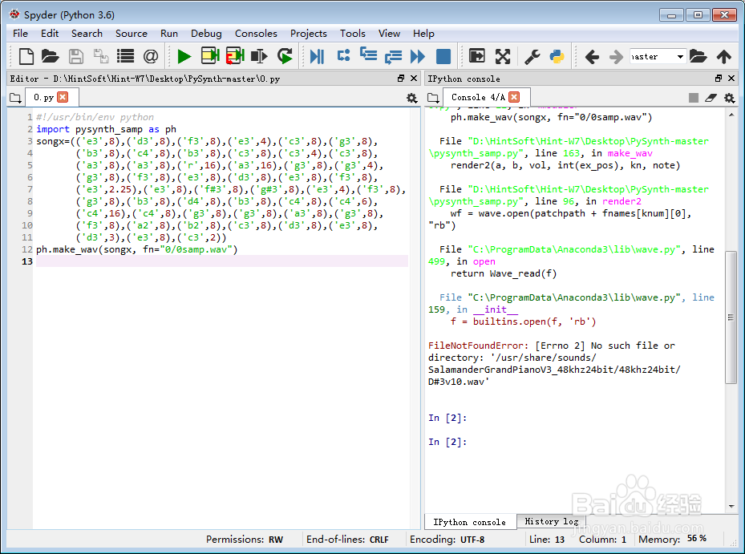Open the file list browser icon
Image resolution: width=745 pixels, height=554 pixels.
tap(125, 57)
